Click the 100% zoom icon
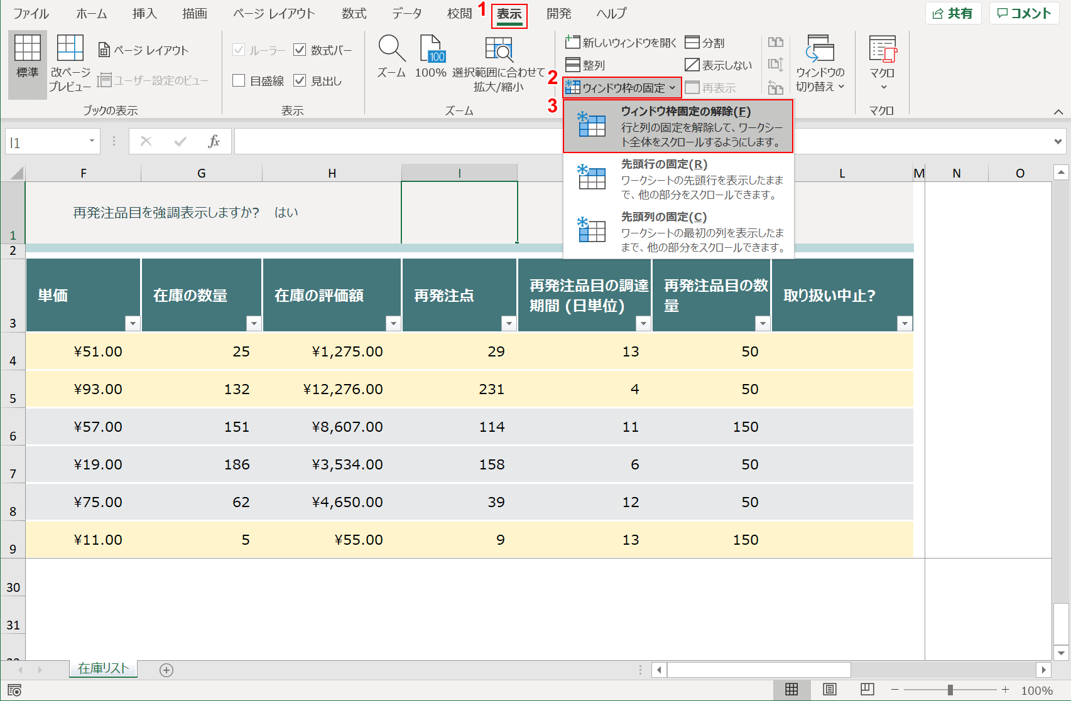This screenshot has width=1071, height=701. (431, 49)
